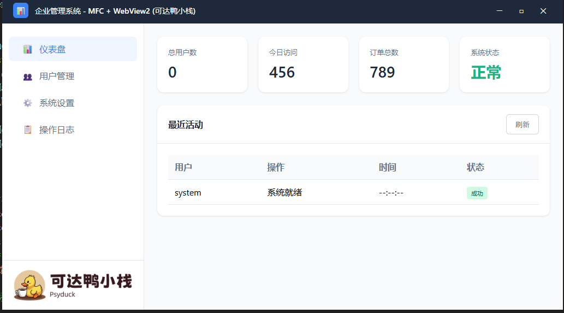
Task: Click the users icon beside 用户管理
Action: 28,76
